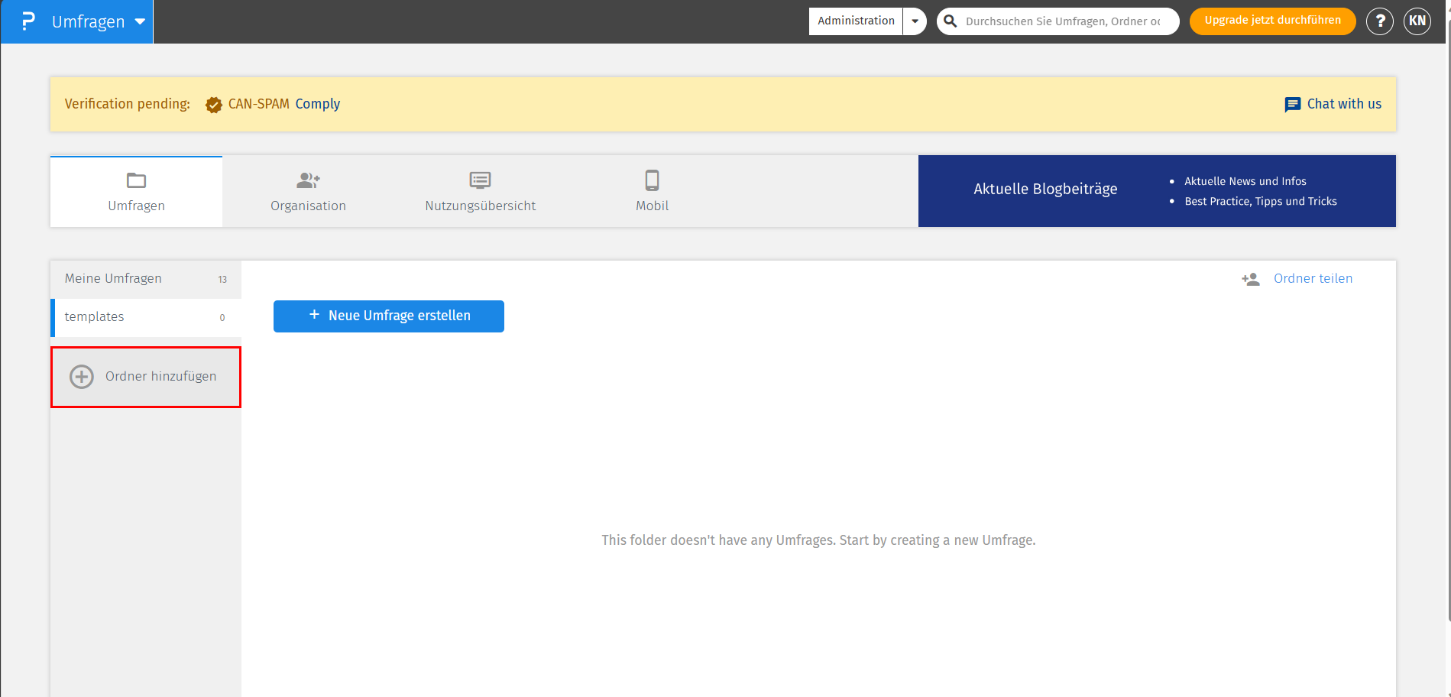Screen dimensions: 1451x697
Task: Click the Umfragen folder icon
Action: coord(137,180)
